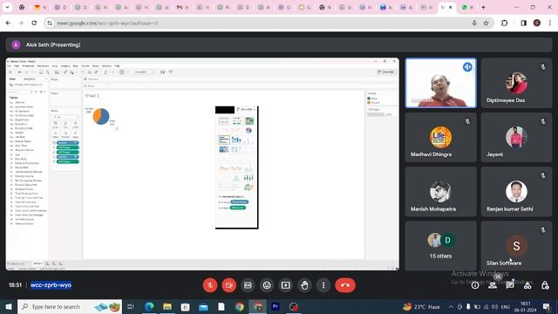
Task: Open the meeting details info icon
Action: click(x=475, y=285)
